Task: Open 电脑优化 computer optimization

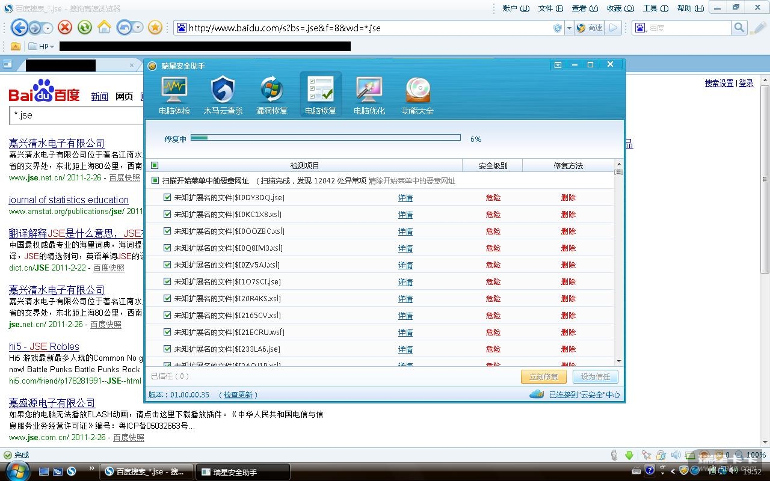Action: [x=369, y=95]
